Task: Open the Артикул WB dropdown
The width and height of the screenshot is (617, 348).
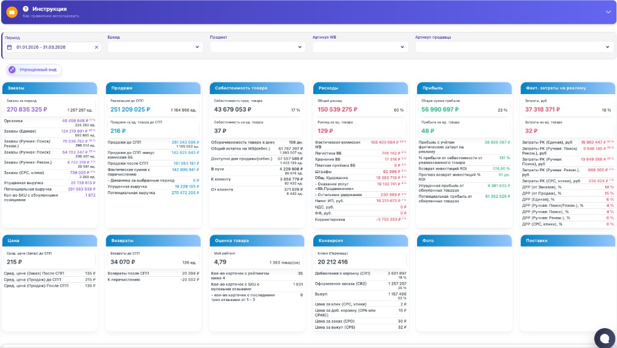Action: pos(360,47)
